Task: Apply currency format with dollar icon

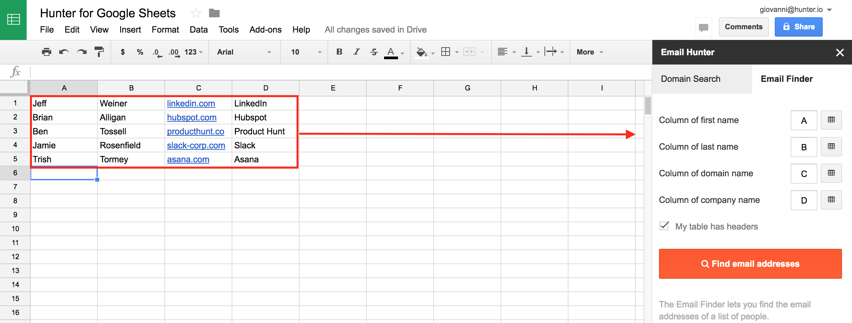Action: tap(123, 52)
